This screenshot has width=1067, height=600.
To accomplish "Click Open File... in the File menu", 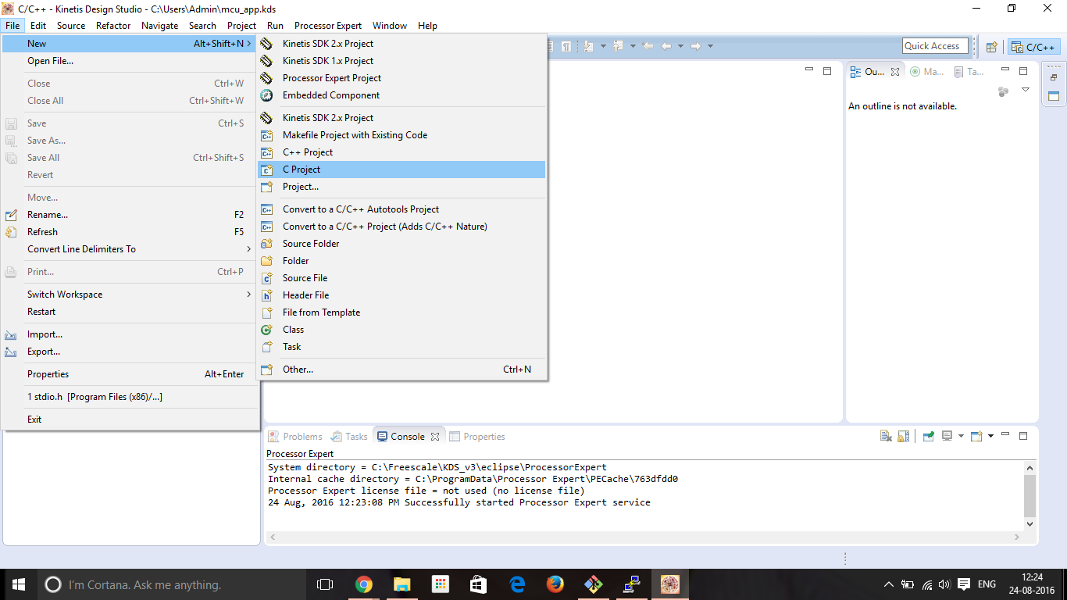I will (x=130, y=61).
